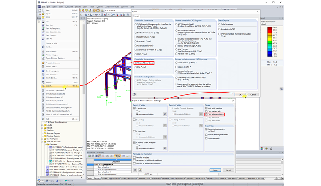Select CSV (*.csv) format radio button
This screenshot has height=186, width=321.
point(136,67)
